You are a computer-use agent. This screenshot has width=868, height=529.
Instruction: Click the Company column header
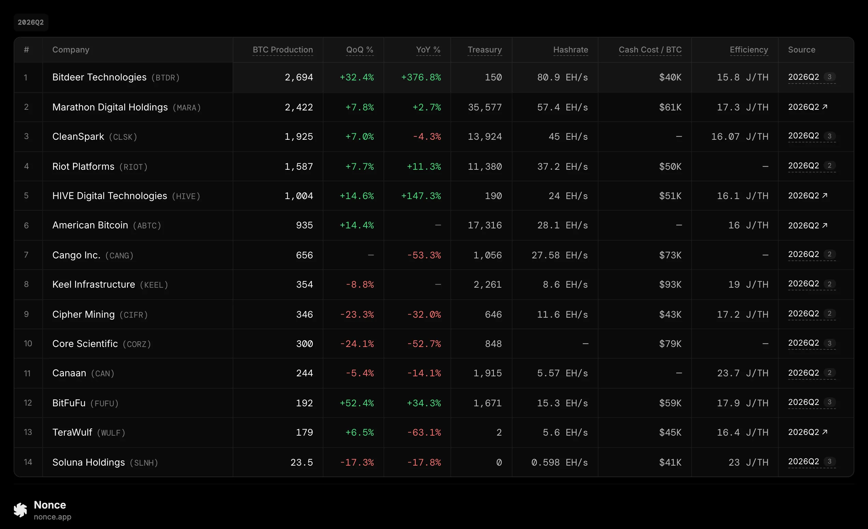(71, 50)
